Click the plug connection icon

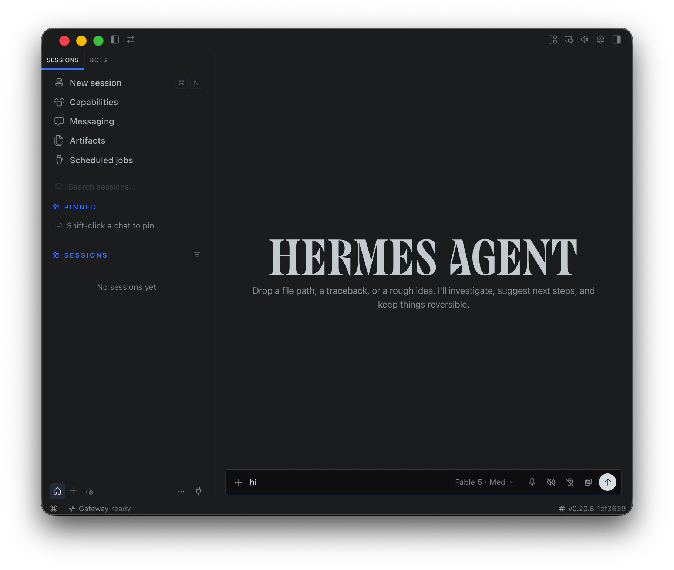199,491
